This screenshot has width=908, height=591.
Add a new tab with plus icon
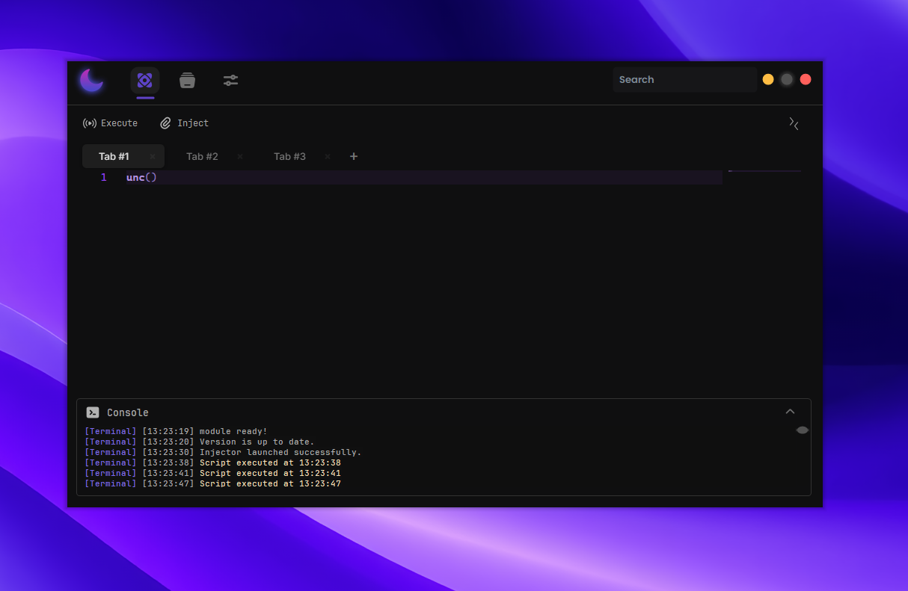[354, 156]
